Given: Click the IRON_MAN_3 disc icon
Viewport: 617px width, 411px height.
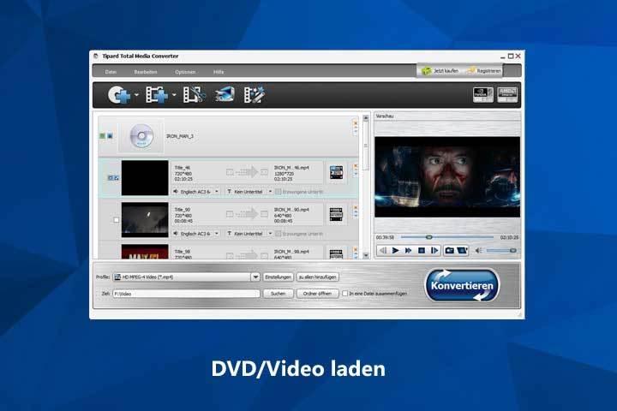Looking at the screenshot, I should 141,136.
